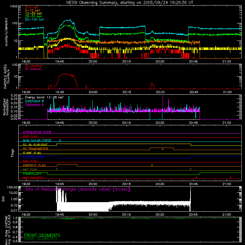Click the Energy band: 12-25 keV text

coord(44,97)
